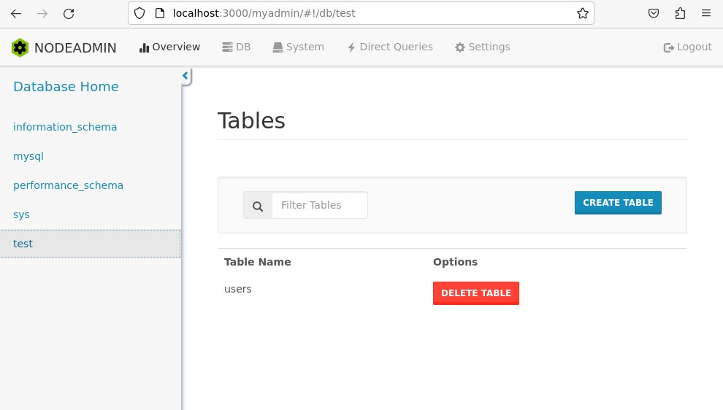Image resolution: width=723 pixels, height=410 pixels.
Task: Click the NodeAdmin hexagon logo icon
Action: (20, 47)
